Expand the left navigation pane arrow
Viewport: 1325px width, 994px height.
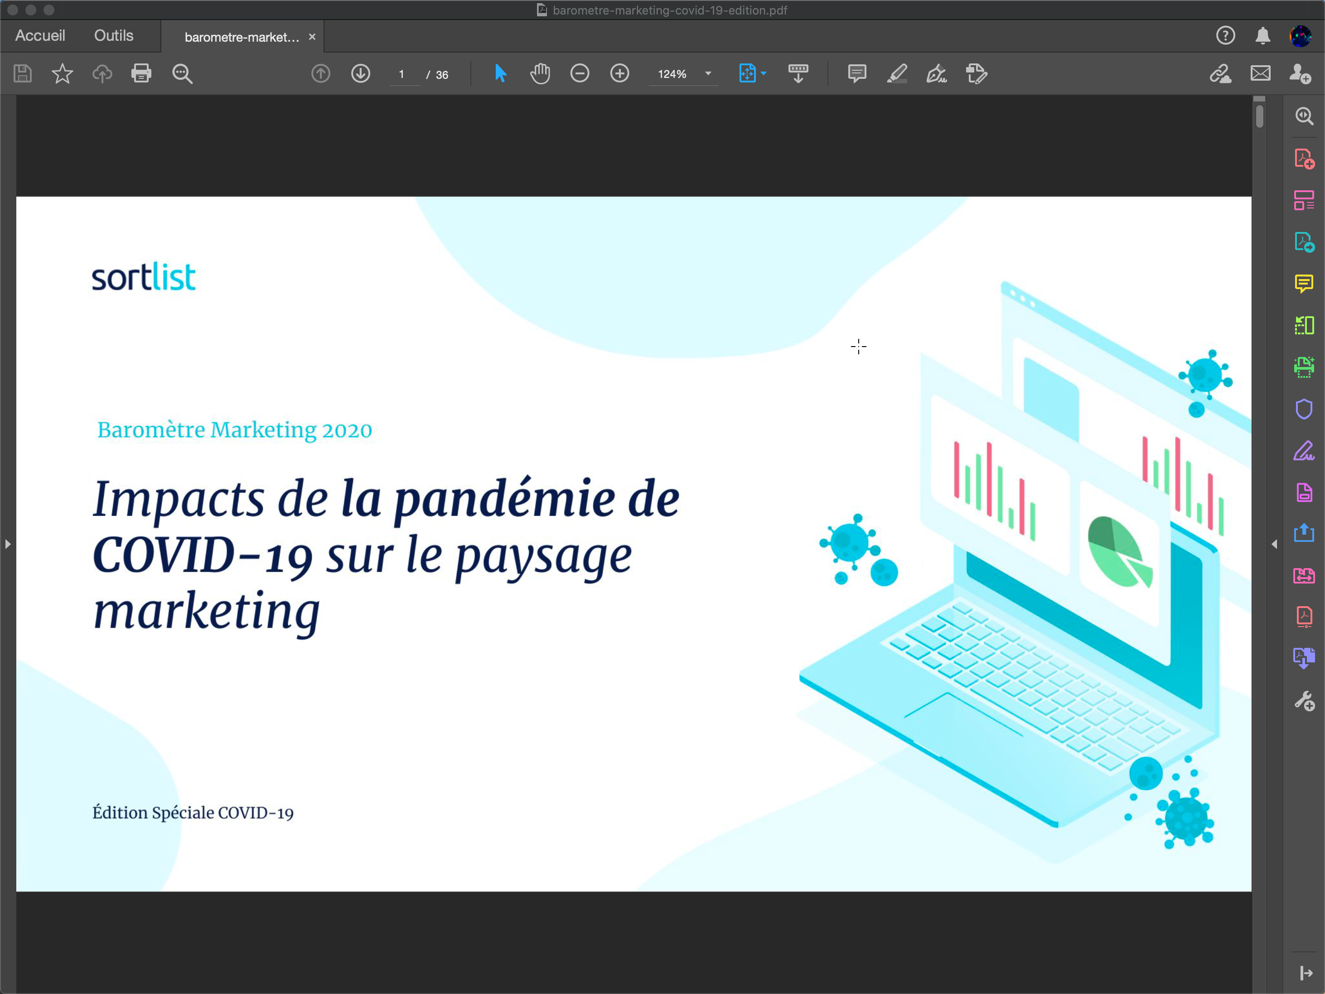tap(8, 544)
